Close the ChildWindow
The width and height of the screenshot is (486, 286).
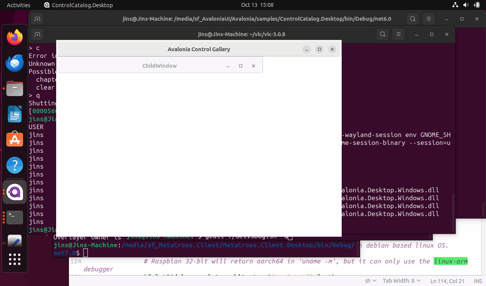point(254,66)
